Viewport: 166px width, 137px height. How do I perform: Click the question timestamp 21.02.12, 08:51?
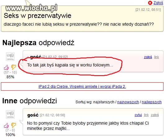148,10
